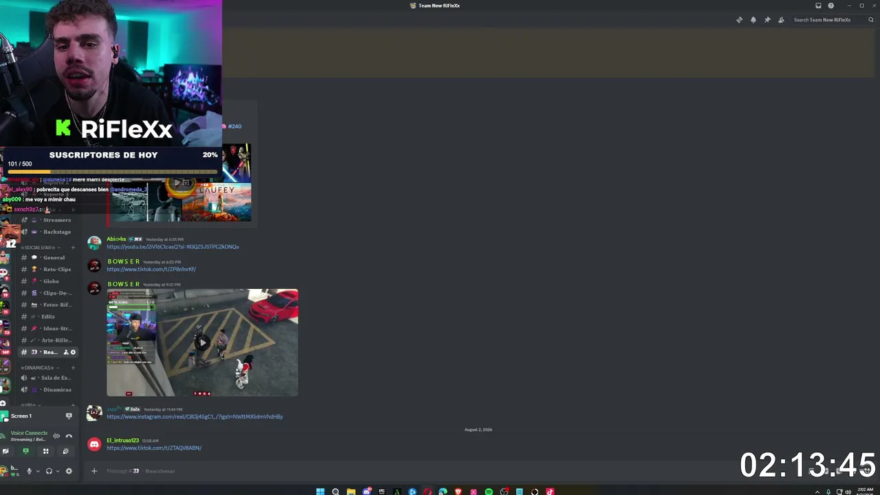The height and width of the screenshot is (495, 880).
Task: Stop streaming Screen 1
Action: coord(69,416)
